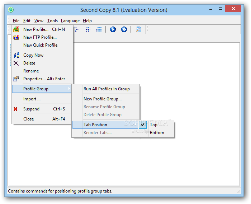Click Copy Now in File menu
Screen dimensions: 251x204
[42, 55]
